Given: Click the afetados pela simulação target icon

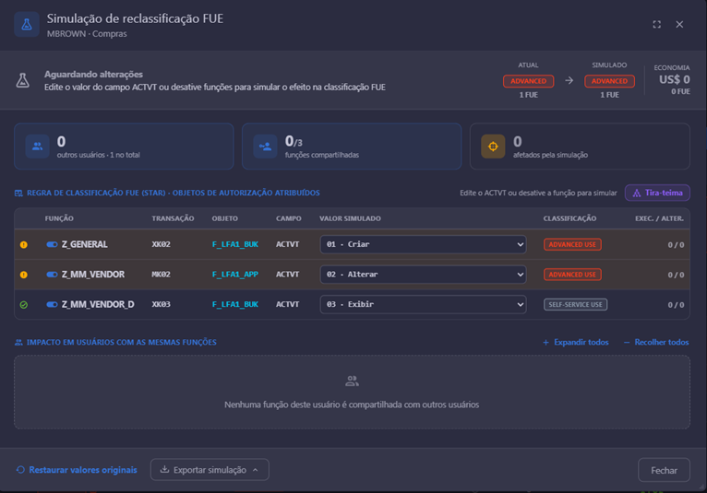Looking at the screenshot, I should tap(493, 147).
